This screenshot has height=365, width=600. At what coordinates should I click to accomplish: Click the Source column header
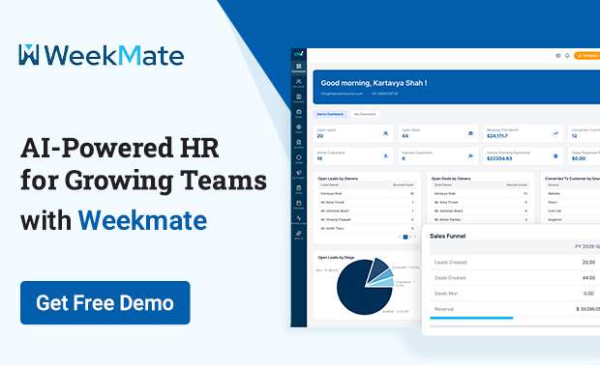click(x=554, y=185)
